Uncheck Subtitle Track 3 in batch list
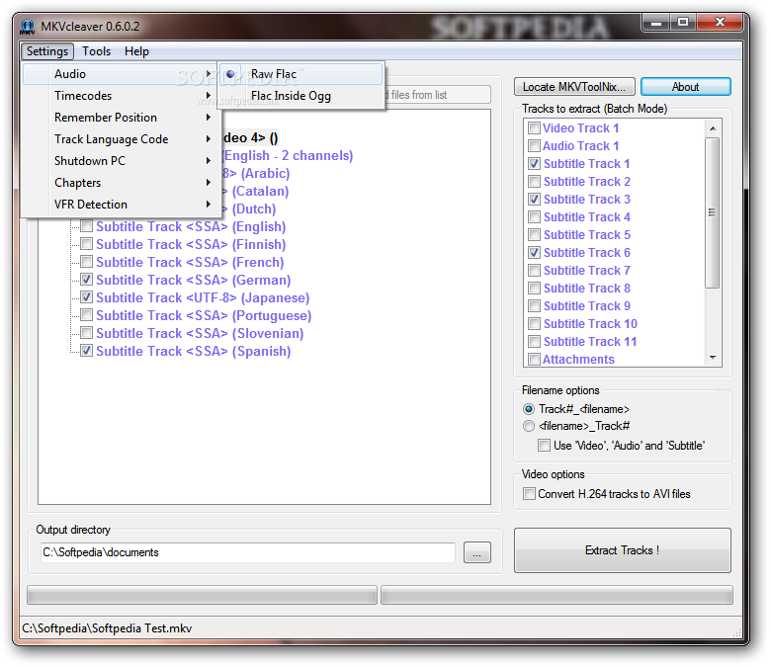770x666 pixels. click(534, 200)
